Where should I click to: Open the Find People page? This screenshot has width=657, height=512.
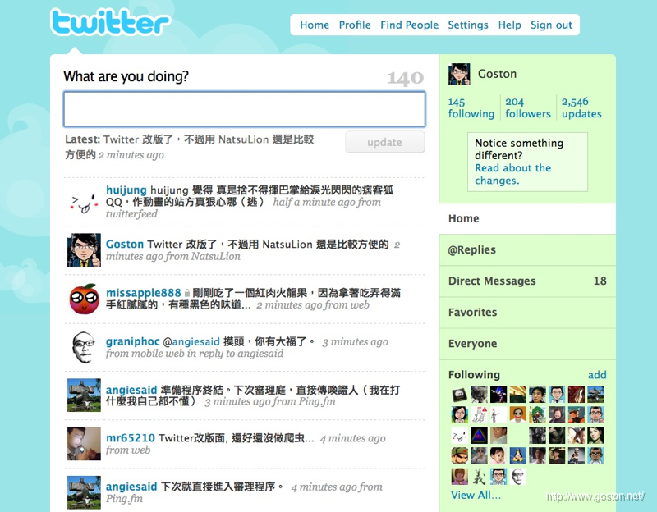coord(409,25)
